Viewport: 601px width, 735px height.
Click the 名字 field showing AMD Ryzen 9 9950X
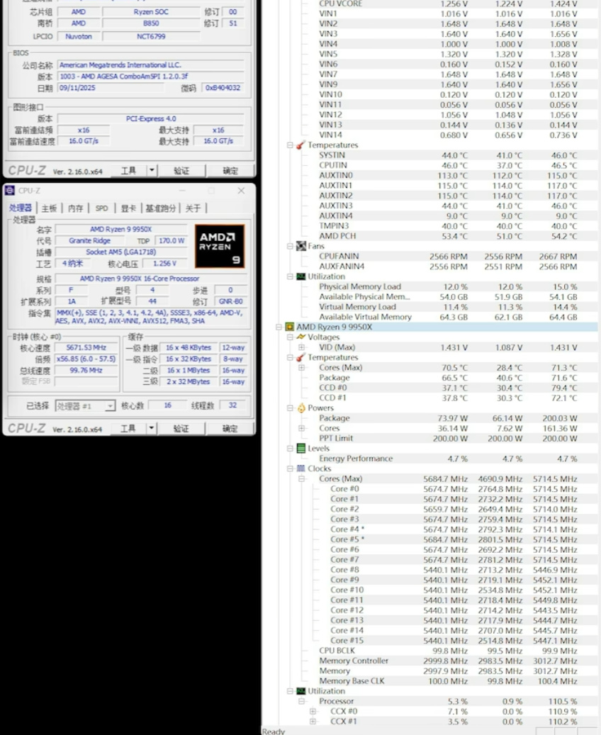(121, 229)
